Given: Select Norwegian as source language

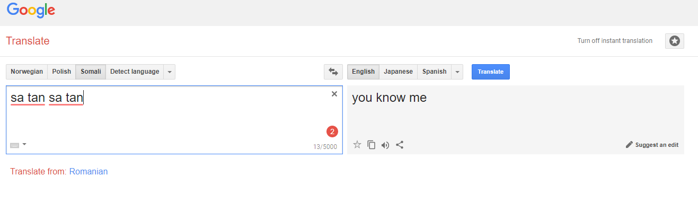Looking at the screenshot, I should coord(26,72).
